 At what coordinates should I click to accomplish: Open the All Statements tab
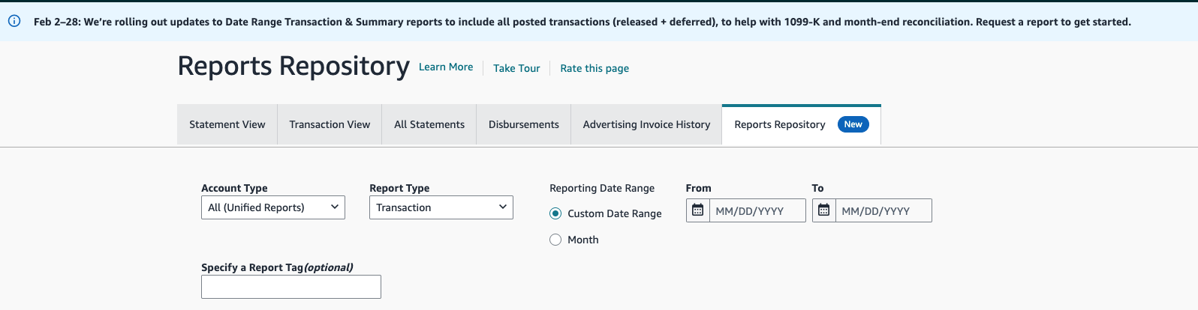(x=429, y=124)
